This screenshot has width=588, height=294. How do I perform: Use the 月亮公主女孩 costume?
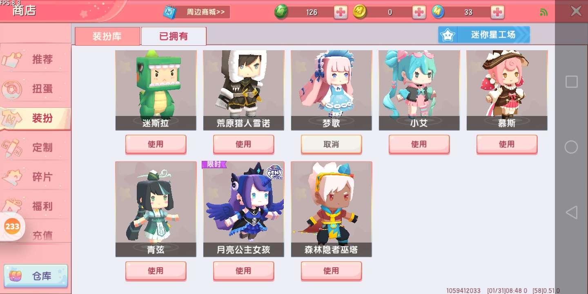pos(243,271)
